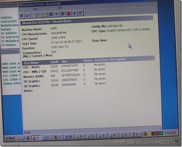182x147 pixels.
Task: Click the Machine Name value RXPE
Action: (54, 28)
